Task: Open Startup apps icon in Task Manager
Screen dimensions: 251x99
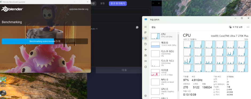Action: coord(145,50)
